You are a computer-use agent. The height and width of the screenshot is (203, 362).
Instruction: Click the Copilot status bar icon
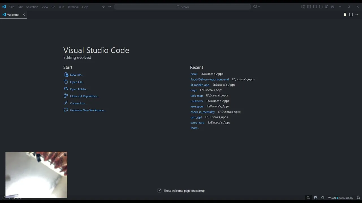click(316, 198)
